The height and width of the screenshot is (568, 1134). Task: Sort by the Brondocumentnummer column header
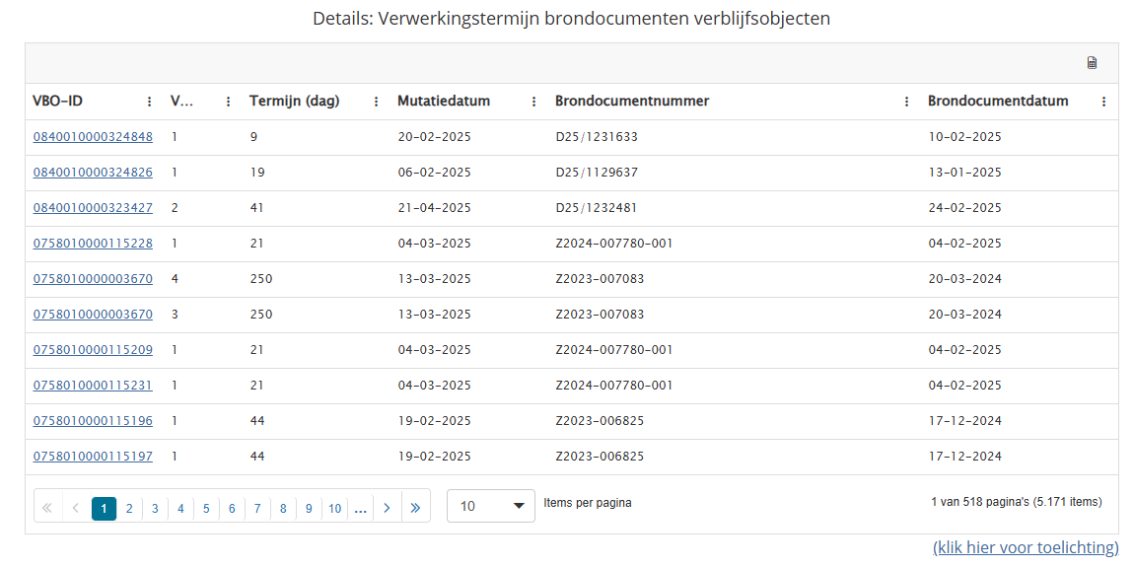[x=632, y=102]
